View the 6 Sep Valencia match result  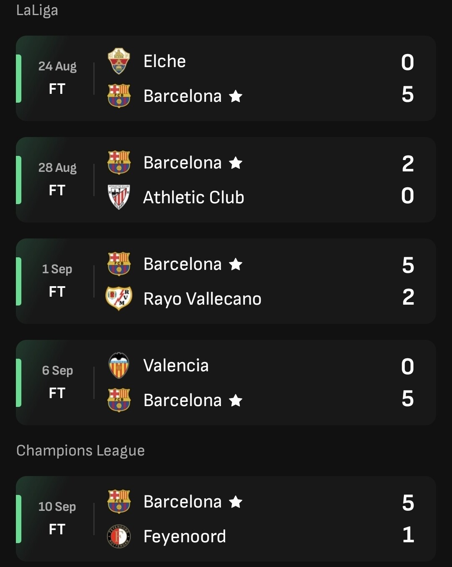coord(226,383)
